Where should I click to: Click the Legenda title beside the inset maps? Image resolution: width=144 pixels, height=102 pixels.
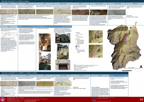click(x=78, y=33)
